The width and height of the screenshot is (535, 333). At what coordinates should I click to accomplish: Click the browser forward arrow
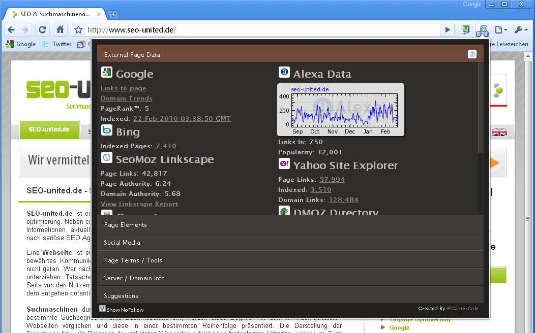[25, 30]
